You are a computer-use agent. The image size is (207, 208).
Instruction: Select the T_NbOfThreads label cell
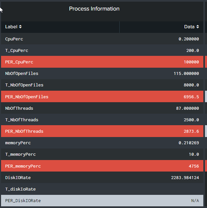click(x=22, y=120)
